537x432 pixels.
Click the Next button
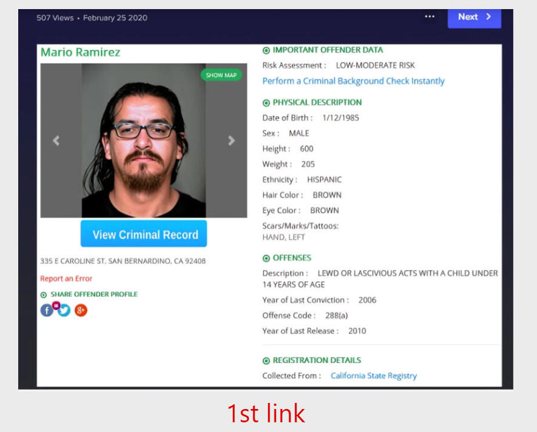pos(475,18)
